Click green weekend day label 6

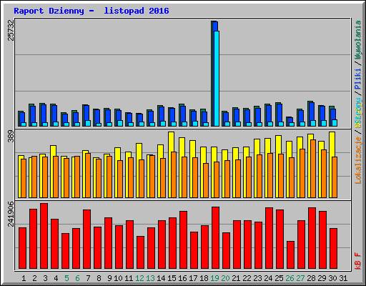[77, 278]
